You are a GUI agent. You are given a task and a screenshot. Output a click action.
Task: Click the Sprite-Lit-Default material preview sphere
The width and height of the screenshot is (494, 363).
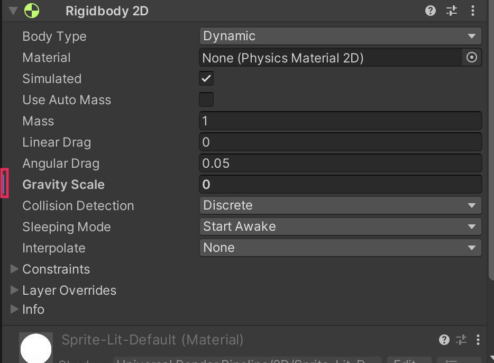pos(36,348)
